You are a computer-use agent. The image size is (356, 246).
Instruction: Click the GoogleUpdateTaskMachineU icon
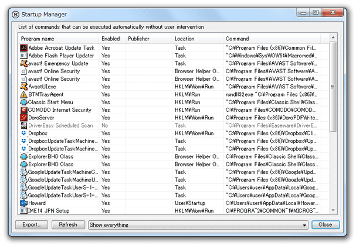click(x=23, y=180)
